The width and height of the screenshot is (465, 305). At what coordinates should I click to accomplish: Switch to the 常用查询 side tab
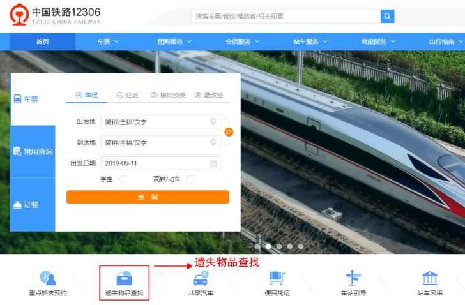pyautogui.click(x=33, y=151)
